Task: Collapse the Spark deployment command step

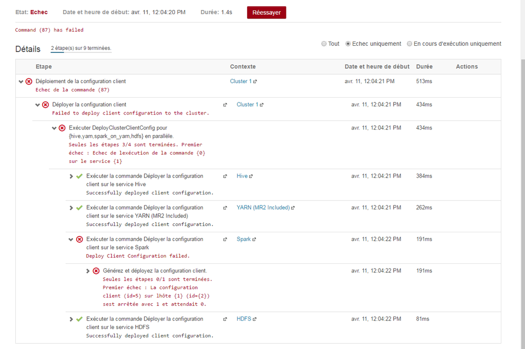Action: (71, 239)
